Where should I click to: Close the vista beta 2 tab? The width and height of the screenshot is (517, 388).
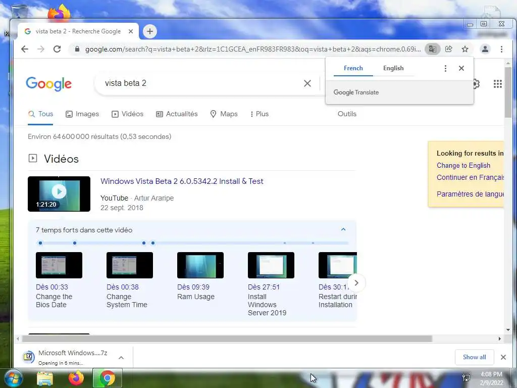click(131, 31)
